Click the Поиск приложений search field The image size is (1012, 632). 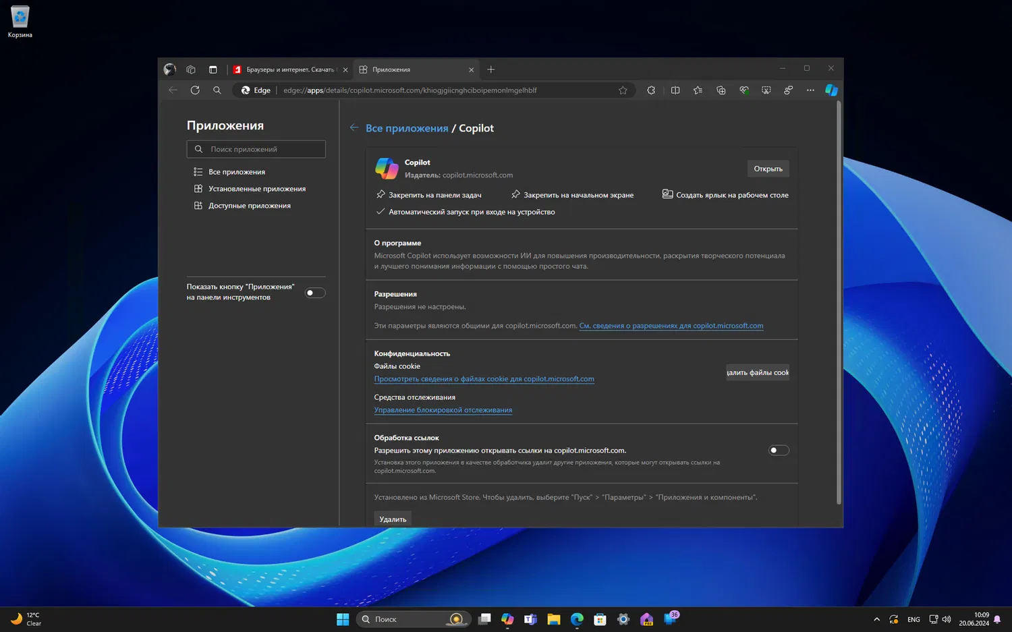pyautogui.click(x=256, y=149)
